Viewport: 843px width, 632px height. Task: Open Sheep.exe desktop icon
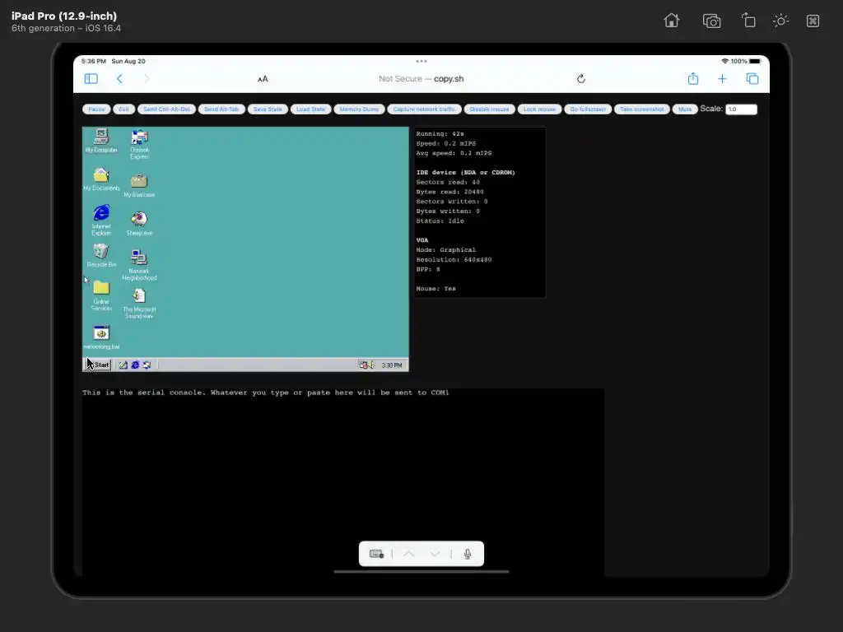[x=139, y=224]
